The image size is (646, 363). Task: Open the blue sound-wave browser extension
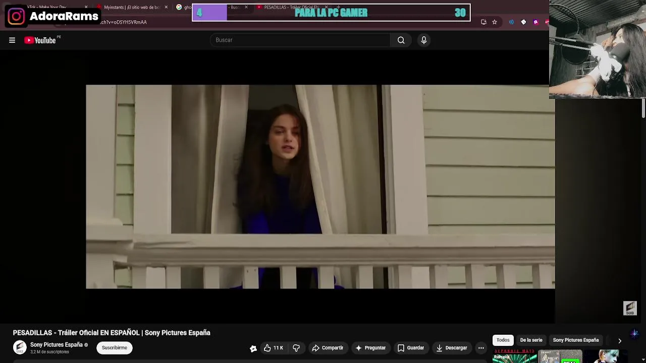point(511,22)
